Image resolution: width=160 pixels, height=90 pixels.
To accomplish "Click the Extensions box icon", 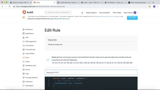I will (23, 82).
